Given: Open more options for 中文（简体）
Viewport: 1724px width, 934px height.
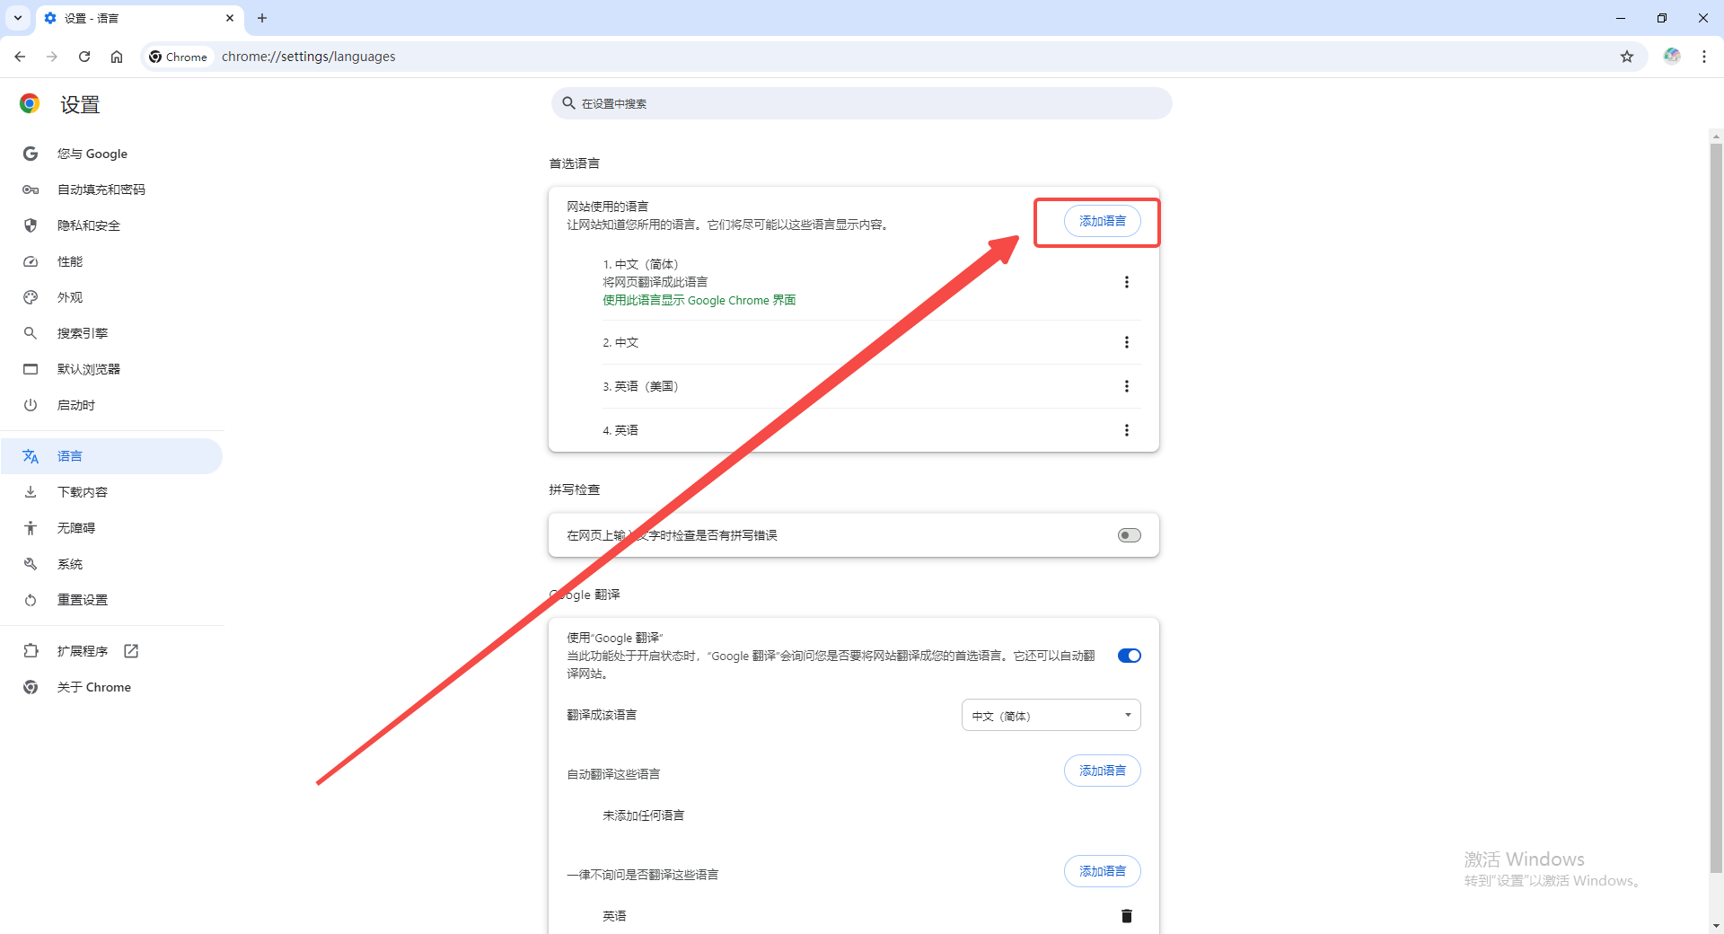Looking at the screenshot, I should [x=1126, y=282].
